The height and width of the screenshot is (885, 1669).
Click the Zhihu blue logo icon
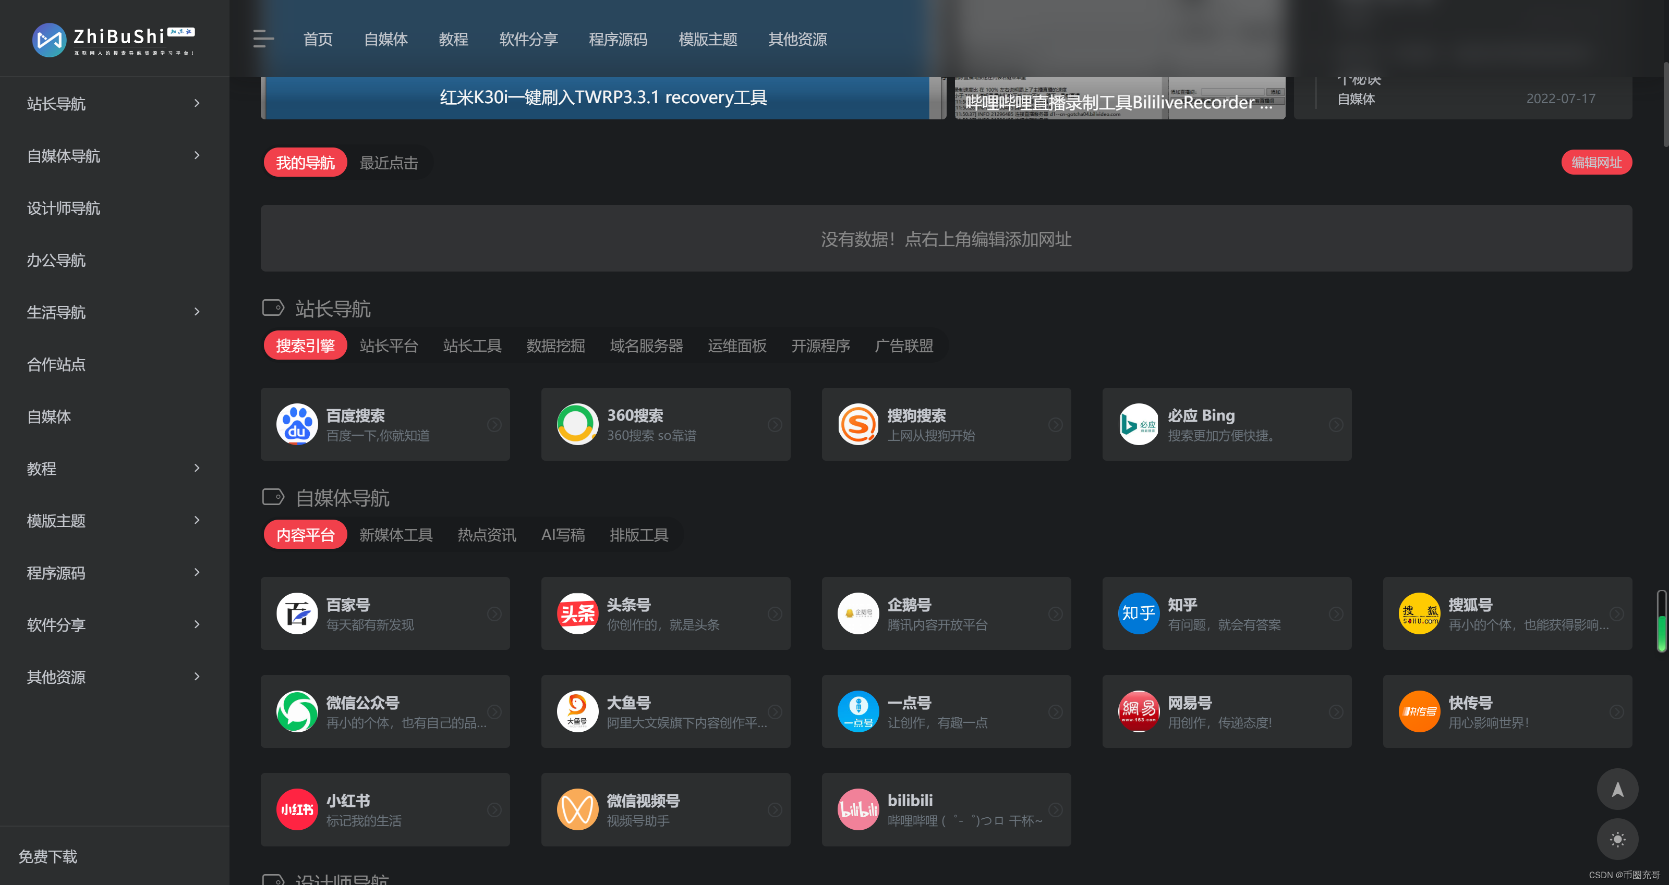click(x=1139, y=614)
